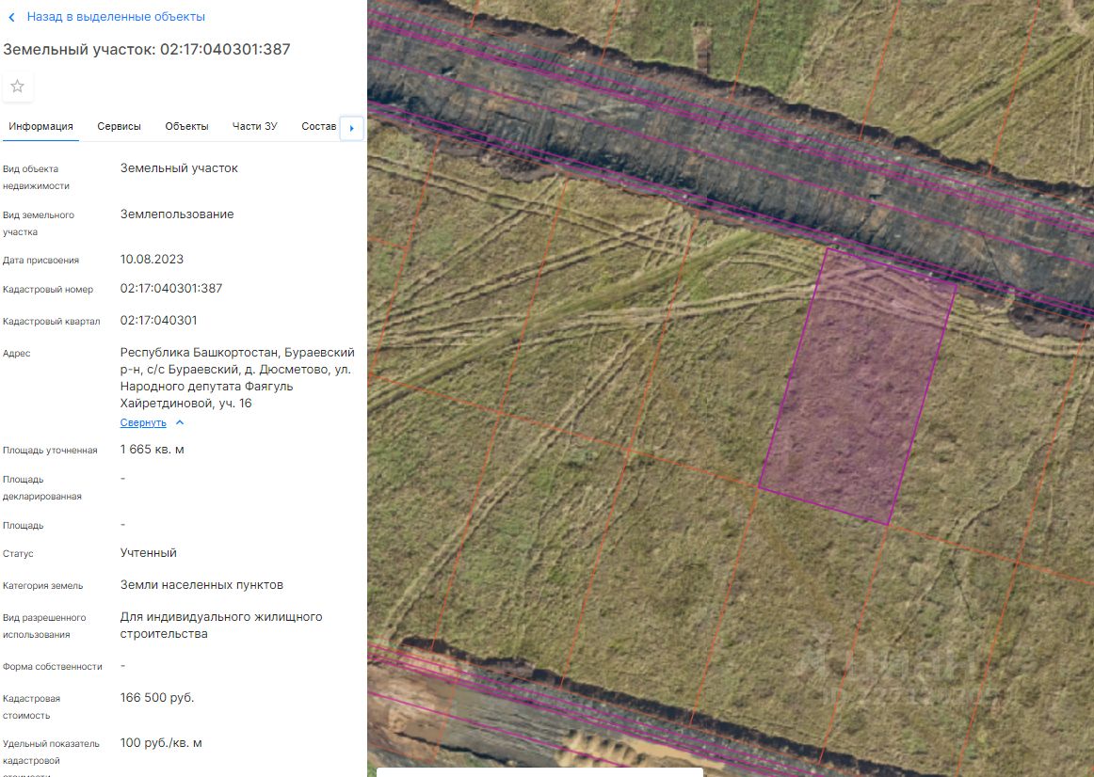Click the Форма собственности label
1094x777 pixels.
(53, 667)
